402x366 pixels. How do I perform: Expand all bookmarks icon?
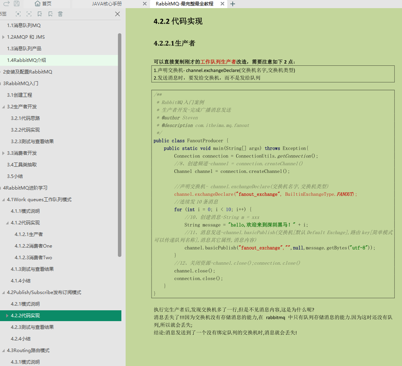pyautogui.click(x=18, y=14)
